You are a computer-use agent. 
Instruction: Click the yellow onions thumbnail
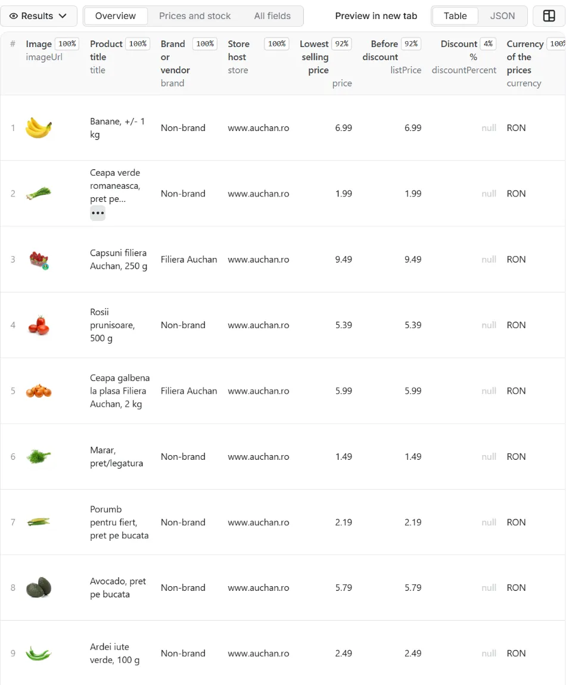pos(39,391)
